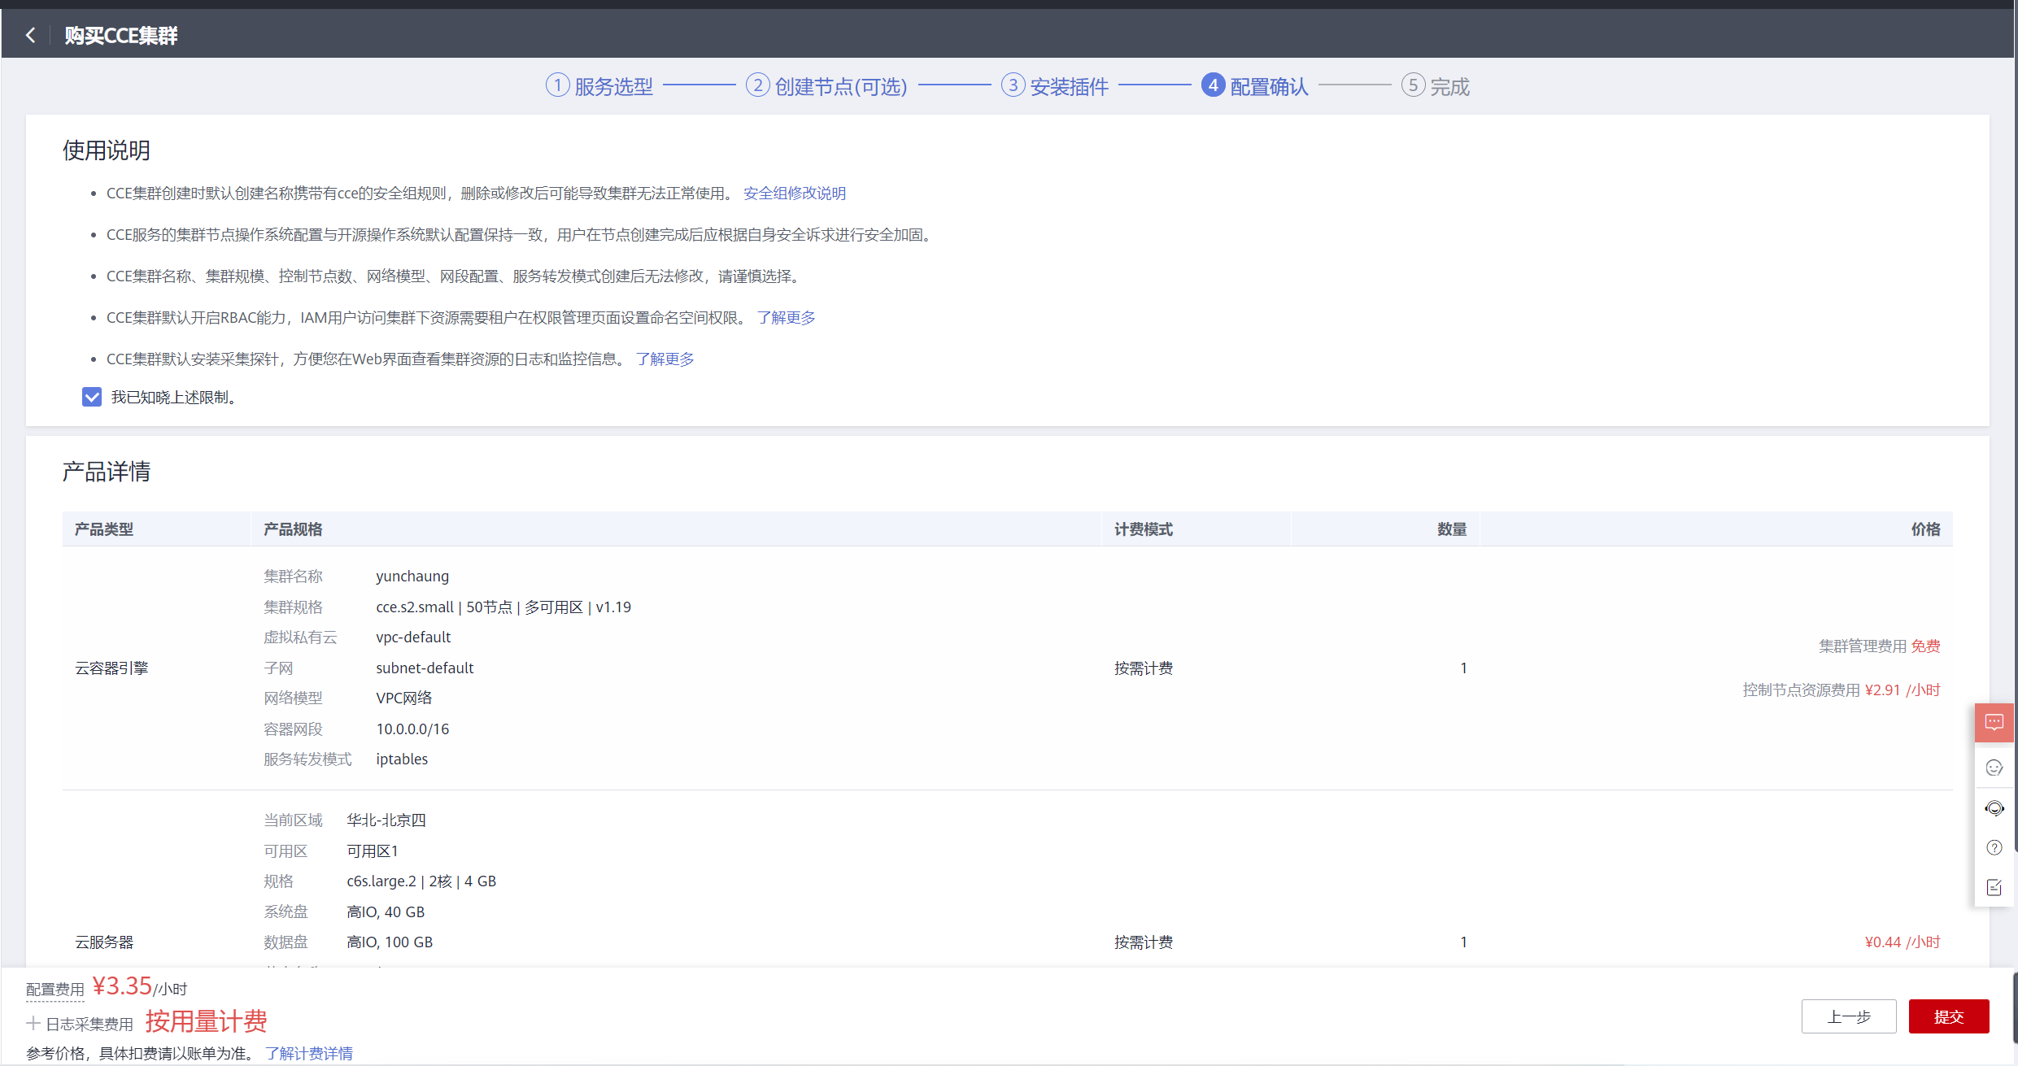This screenshot has width=2018, height=1066.
Task: Go to step 2 创建节点(可选)
Action: 840,86
